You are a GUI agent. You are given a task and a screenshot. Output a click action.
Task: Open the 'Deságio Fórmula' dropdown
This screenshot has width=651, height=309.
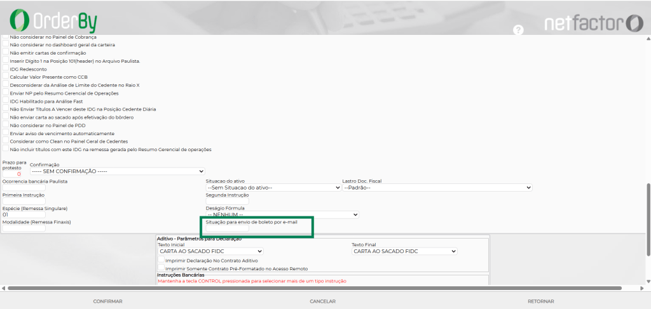(282, 214)
